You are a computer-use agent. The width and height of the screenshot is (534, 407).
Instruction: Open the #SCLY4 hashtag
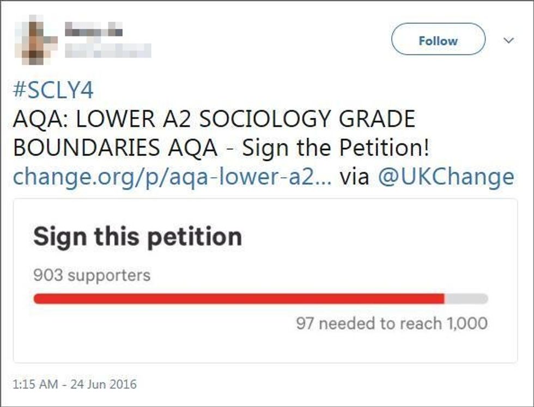click(x=53, y=90)
